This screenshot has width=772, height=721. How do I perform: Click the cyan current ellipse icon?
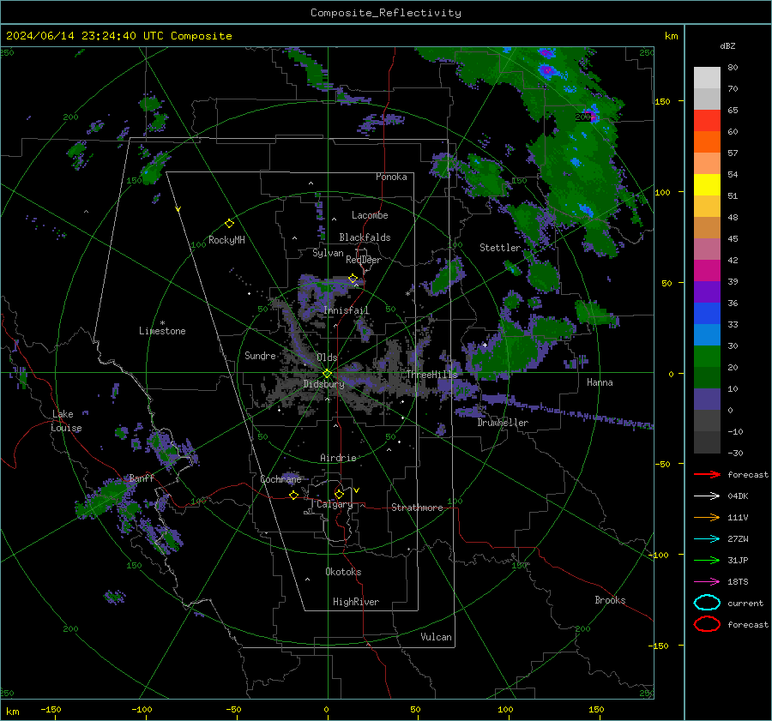point(707,603)
